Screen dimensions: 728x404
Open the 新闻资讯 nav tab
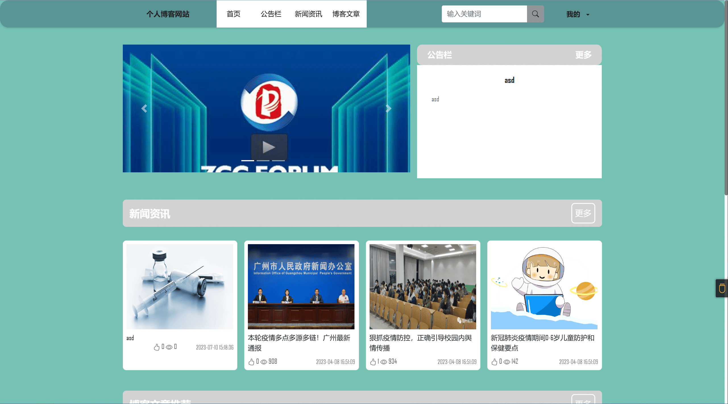(308, 14)
